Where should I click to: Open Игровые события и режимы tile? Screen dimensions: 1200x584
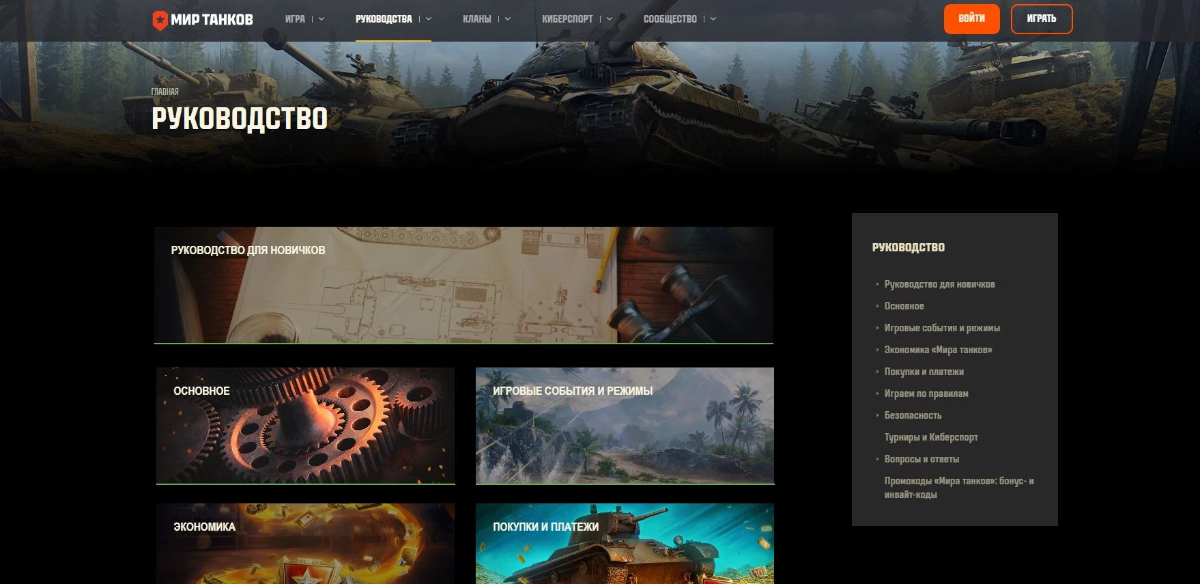(625, 426)
